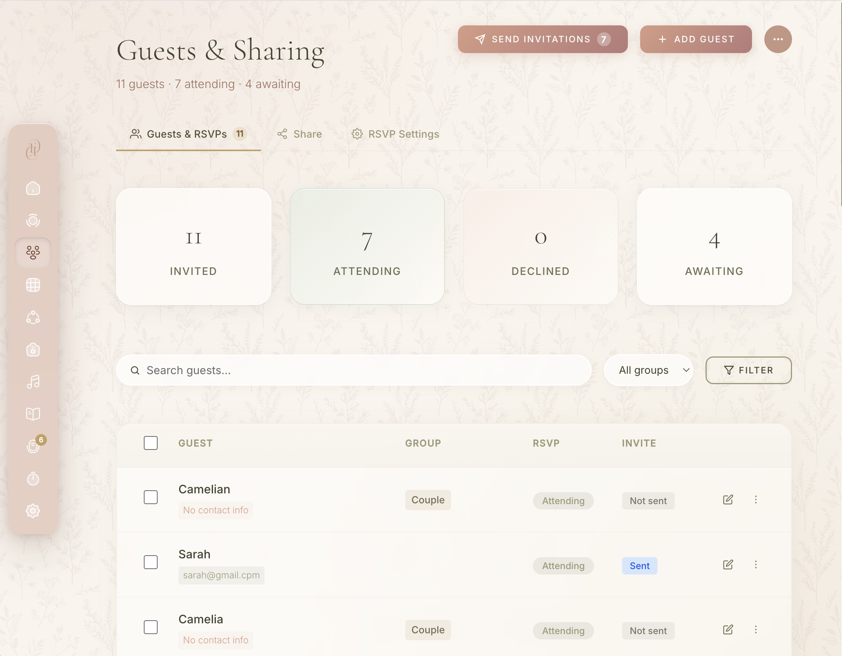Open the timer icon in the sidebar
The width and height of the screenshot is (842, 656).
click(x=33, y=479)
